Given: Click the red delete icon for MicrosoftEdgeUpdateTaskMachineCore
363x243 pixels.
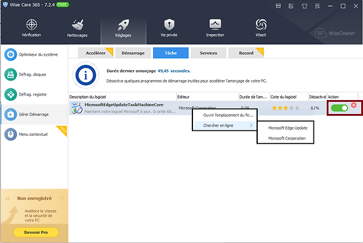Looking at the screenshot, I should [354, 105].
